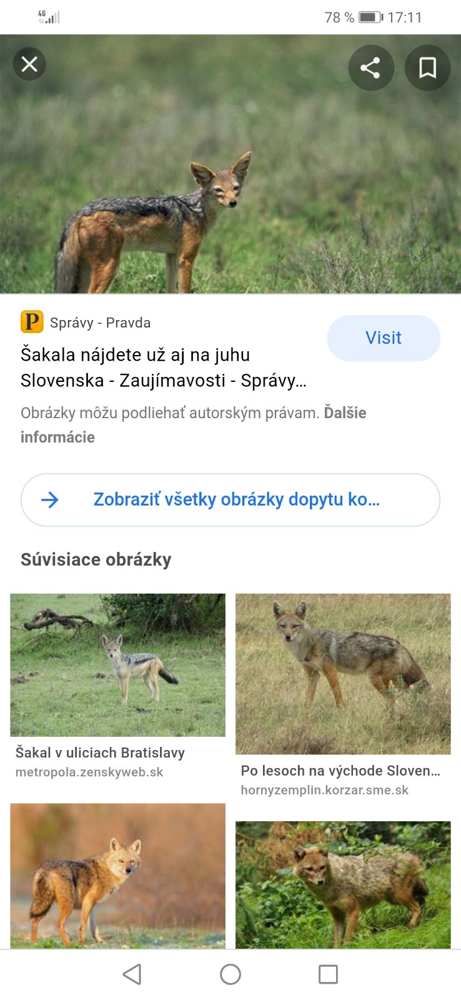
Task: Tap the blue arrow icon
Action: coord(49,499)
